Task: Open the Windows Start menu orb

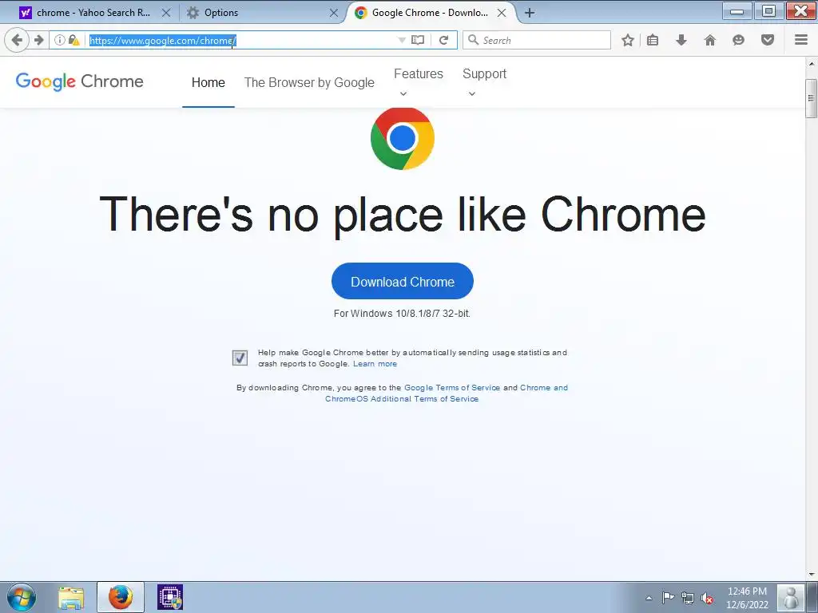Action: 22,597
